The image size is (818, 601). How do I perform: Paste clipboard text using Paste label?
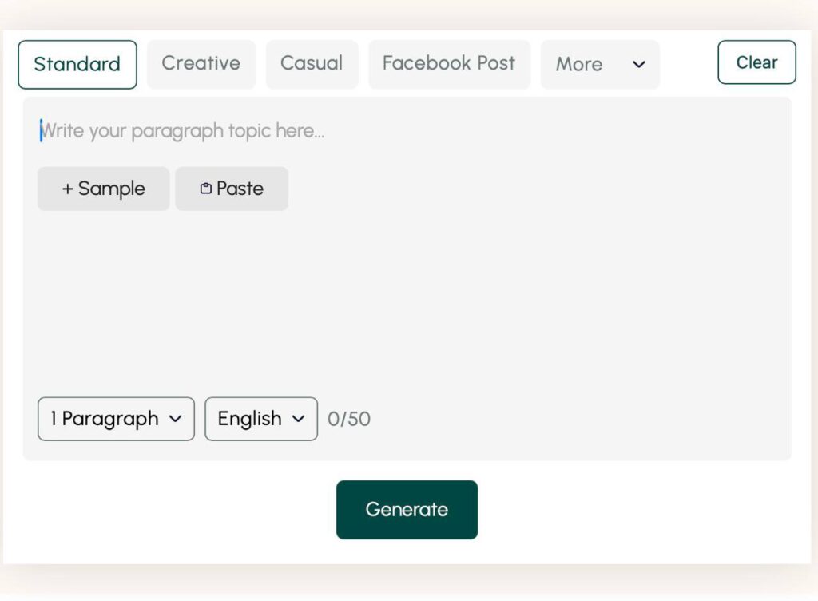pos(240,189)
